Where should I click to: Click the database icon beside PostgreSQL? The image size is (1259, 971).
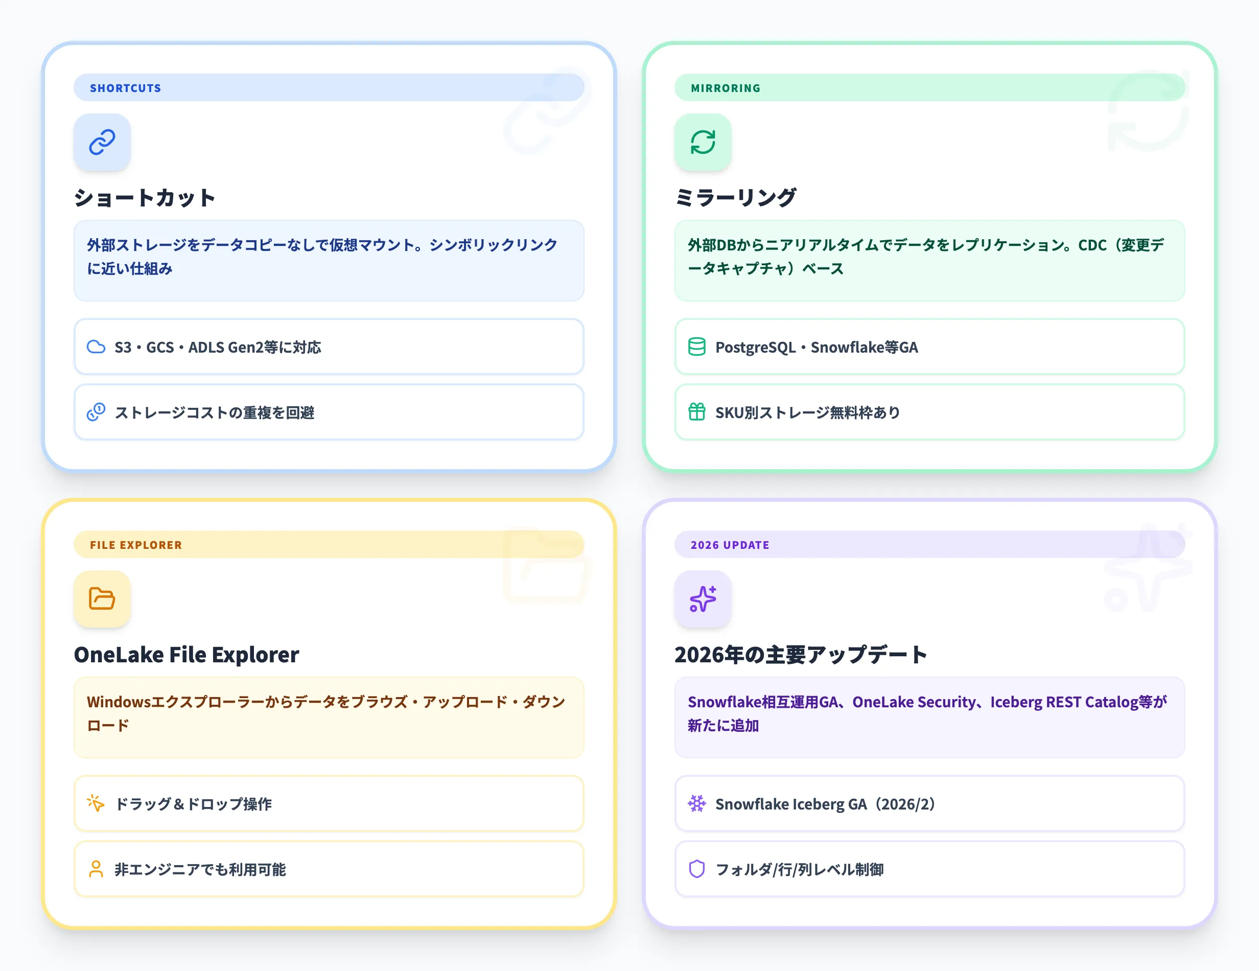696,346
